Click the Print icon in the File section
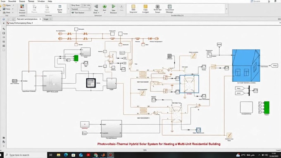The width and height of the screenshot is (281, 158). (4, 12)
